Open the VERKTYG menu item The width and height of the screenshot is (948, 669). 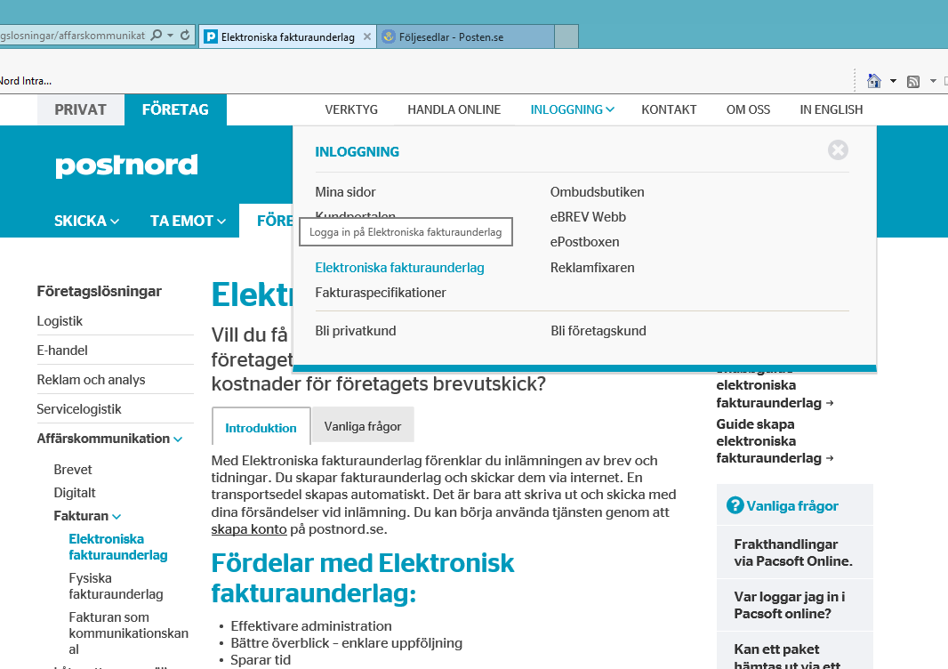click(x=351, y=109)
